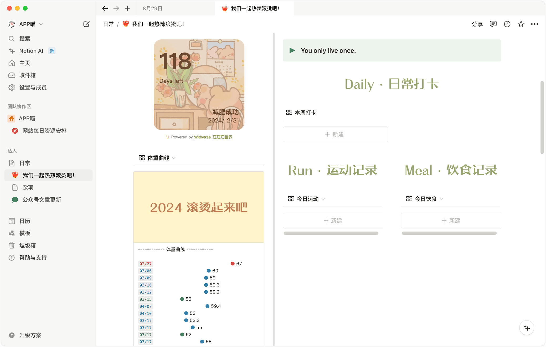546x347 pixels.
Task: Click 升级方案 upgrade plan
Action: [x=30, y=335]
